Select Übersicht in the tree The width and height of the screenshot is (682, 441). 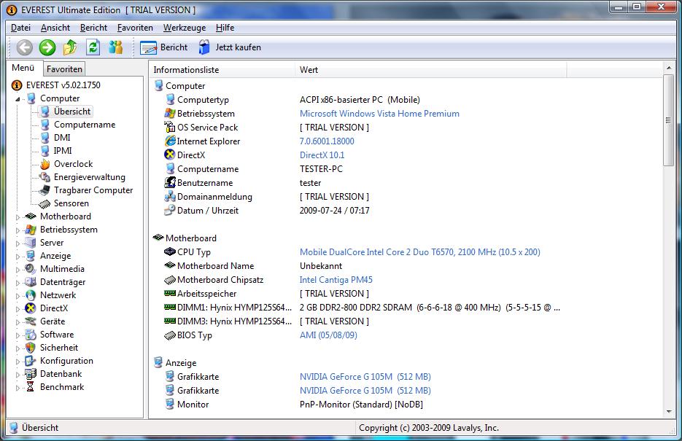(x=72, y=112)
